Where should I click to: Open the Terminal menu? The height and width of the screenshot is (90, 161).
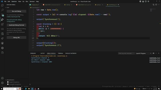[32, 1]
